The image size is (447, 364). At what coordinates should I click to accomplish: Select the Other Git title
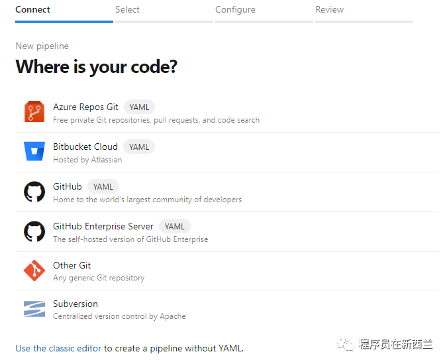point(72,265)
